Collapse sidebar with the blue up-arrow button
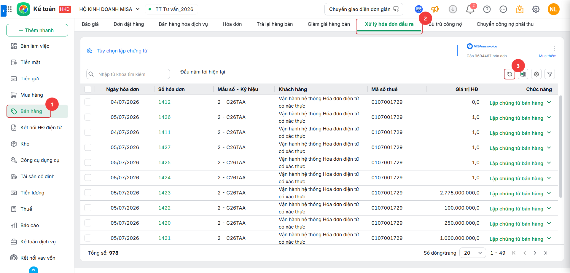 34,270
